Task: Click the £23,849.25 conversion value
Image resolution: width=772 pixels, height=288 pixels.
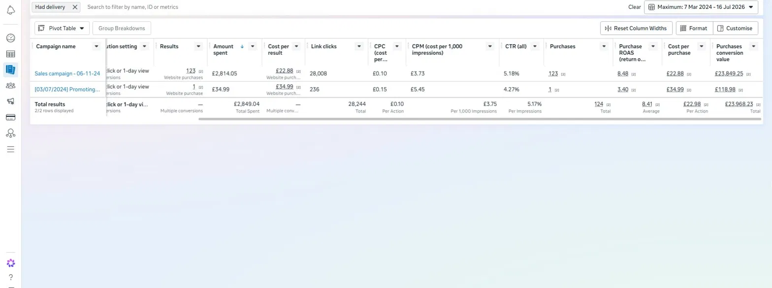Action: click(729, 73)
